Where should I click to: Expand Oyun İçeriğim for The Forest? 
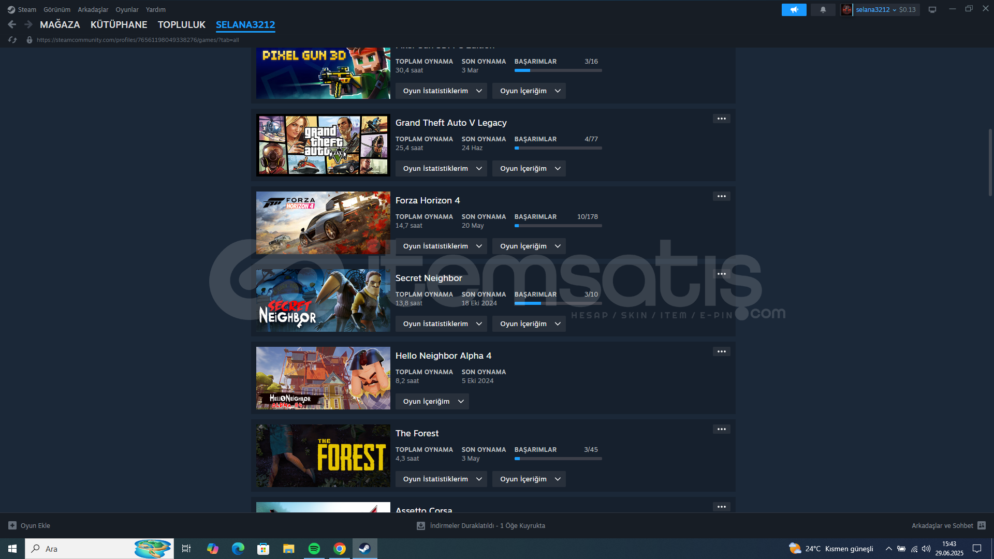(529, 479)
